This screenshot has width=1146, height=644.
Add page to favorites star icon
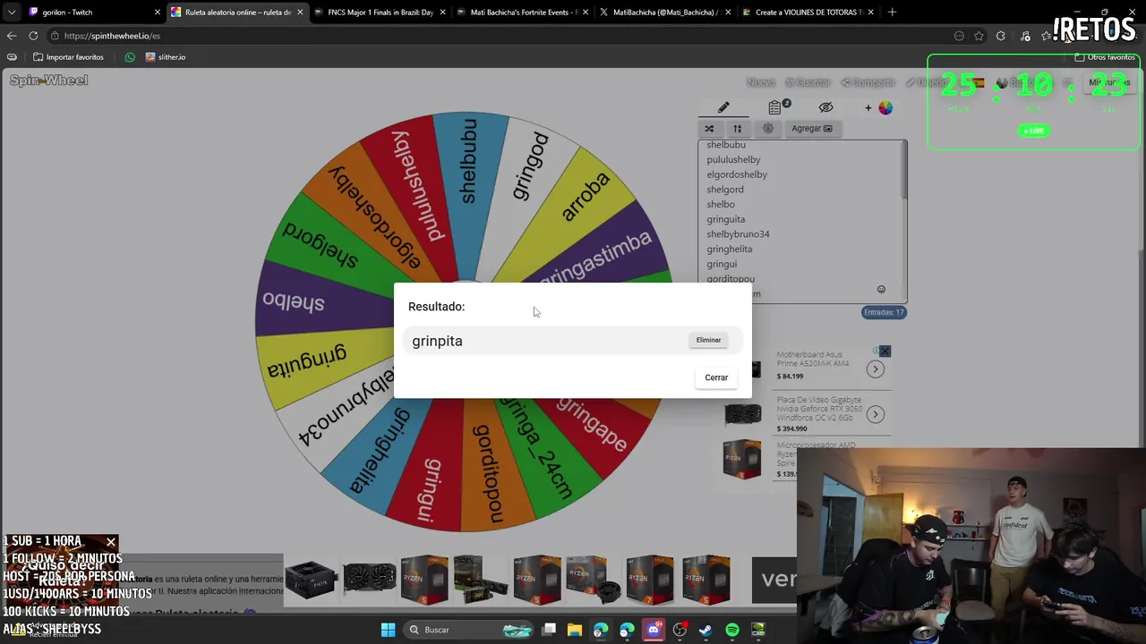tap(979, 36)
